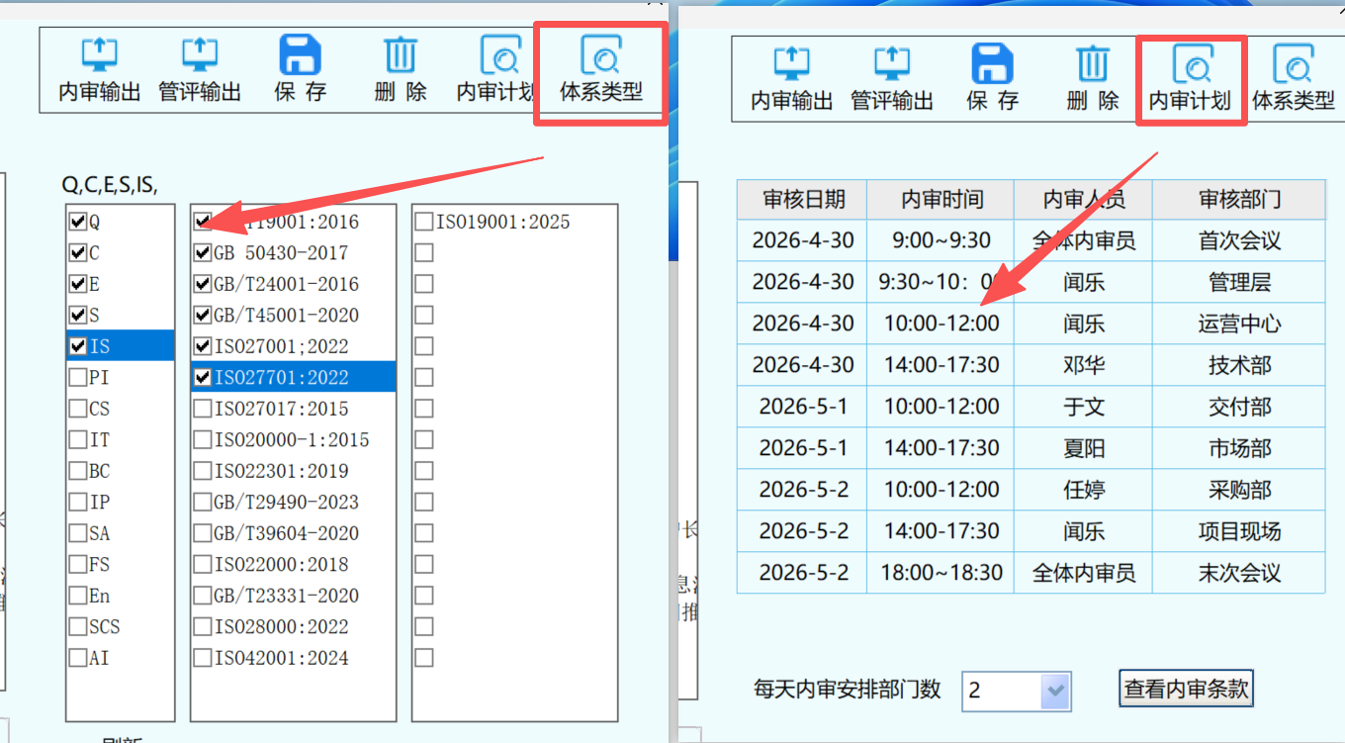Click the 查看内审条款 button
1345x743 pixels.
coord(1186,689)
